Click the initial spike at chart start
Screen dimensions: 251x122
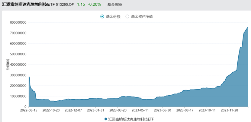(x=29, y=77)
